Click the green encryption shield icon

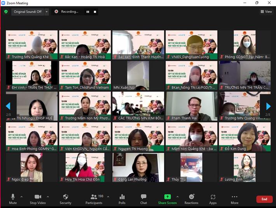point(6,12)
